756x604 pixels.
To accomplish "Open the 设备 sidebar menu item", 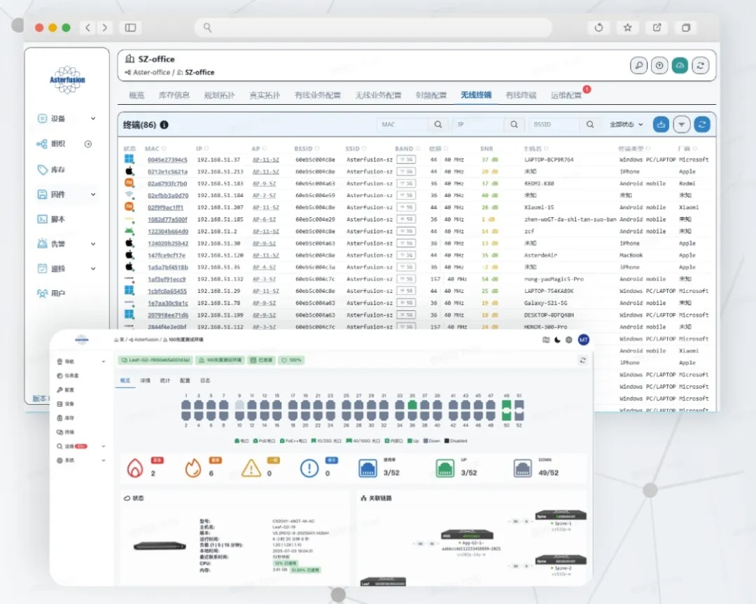I will click(58, 118).
